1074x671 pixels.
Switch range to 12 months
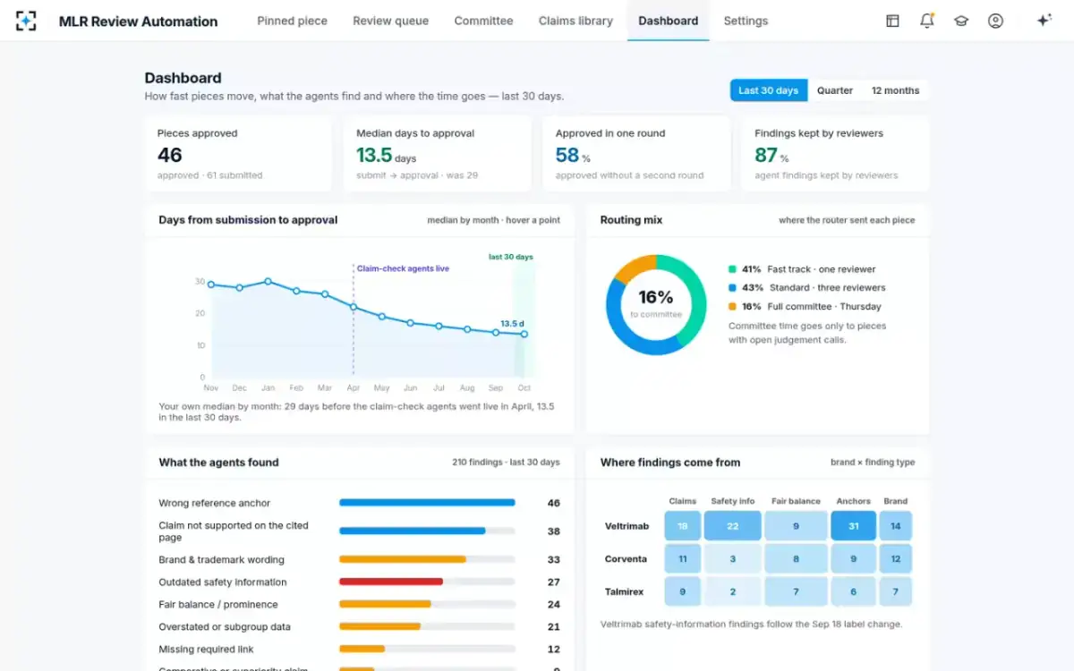click(895, 90)
